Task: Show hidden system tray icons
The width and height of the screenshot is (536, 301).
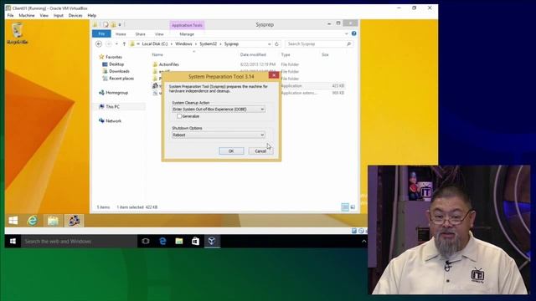Action: coord(363,242)
